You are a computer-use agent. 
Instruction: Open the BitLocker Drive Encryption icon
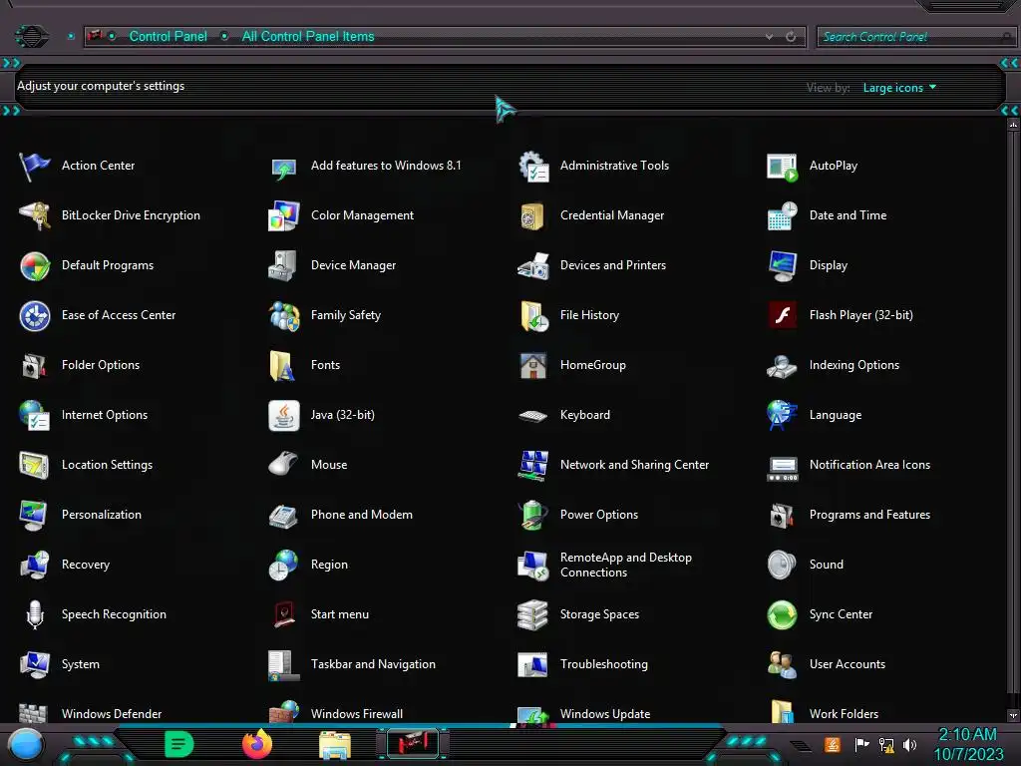tap(35, 215)
